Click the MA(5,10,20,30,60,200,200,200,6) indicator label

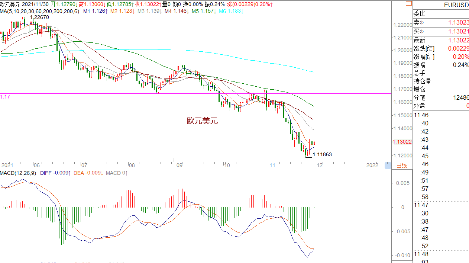[40, 11]
